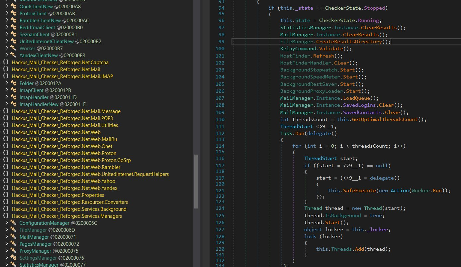This screenshot has height=267, width=461.
Task: Select the ImapHandler class icon
Action: pyautogui.click(x=14, y=97)
